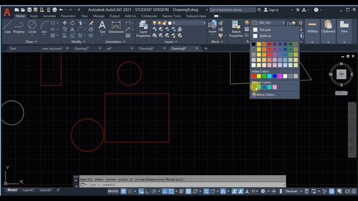The image size is (358, 201).
Task: Expand the Annotation panel
Action: tap(115, 42)
